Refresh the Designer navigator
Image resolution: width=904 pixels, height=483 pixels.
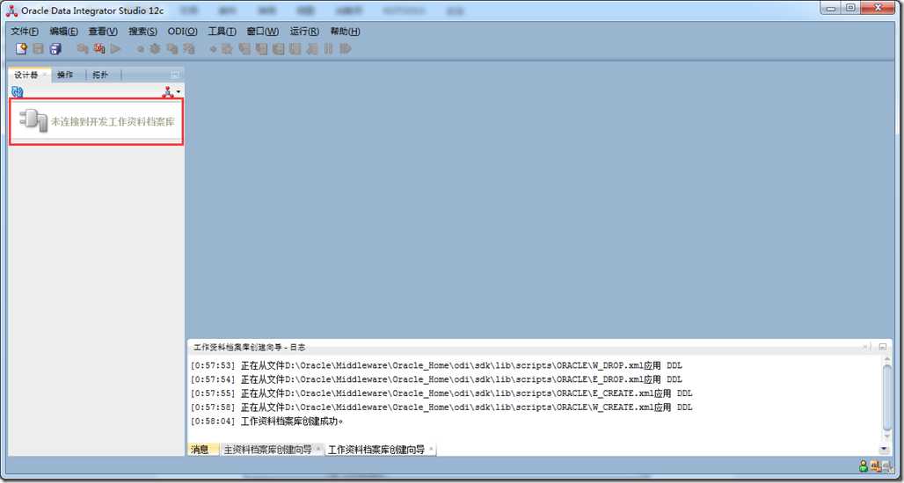click(17, 91)
